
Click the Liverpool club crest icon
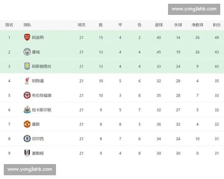[x=27, y=81]
